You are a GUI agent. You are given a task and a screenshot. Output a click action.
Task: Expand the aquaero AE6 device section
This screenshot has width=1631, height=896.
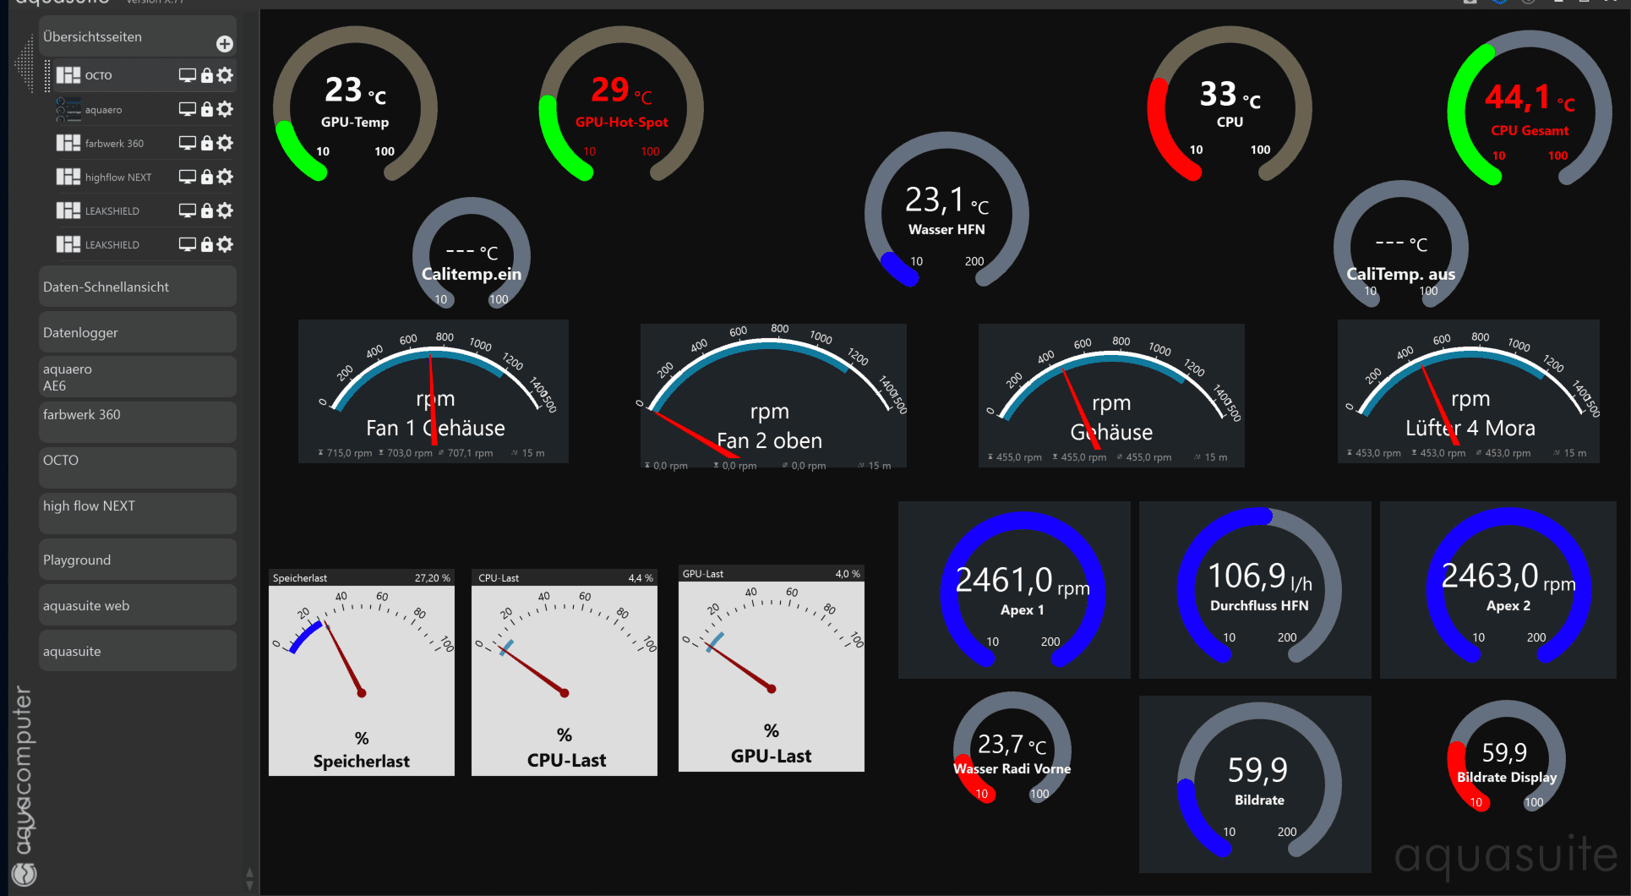click(138, 378)
